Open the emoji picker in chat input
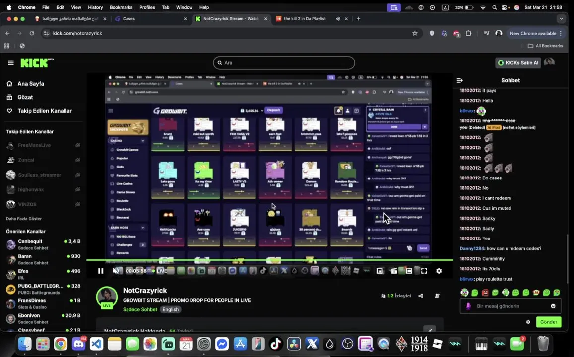This screenshot has width=574, height=357. 553,306
